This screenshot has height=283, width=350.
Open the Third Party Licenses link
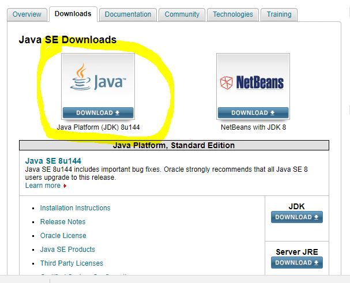(71, 263)
